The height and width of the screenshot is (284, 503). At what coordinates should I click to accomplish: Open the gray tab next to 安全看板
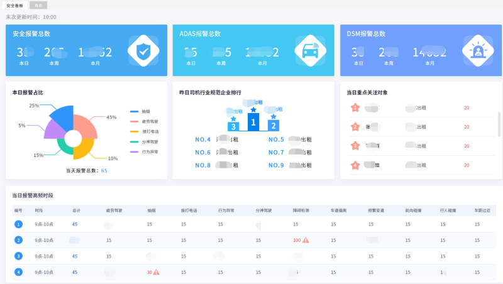point(38,5)
